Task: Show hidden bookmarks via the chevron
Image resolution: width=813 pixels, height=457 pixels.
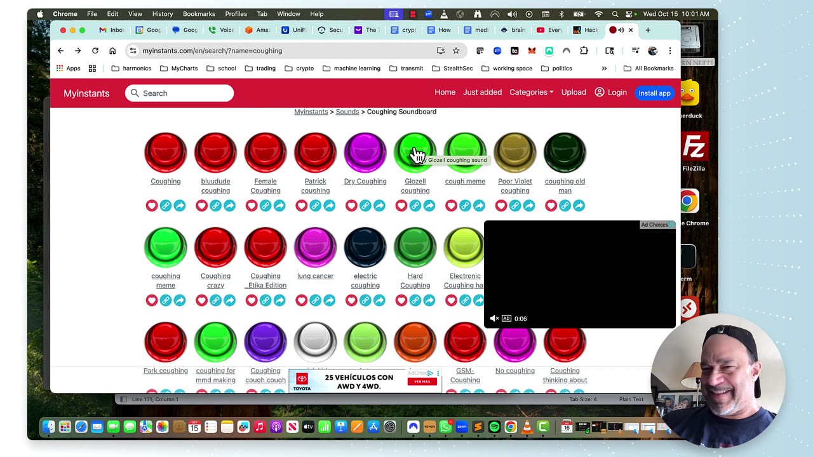Action: (604, 69)
